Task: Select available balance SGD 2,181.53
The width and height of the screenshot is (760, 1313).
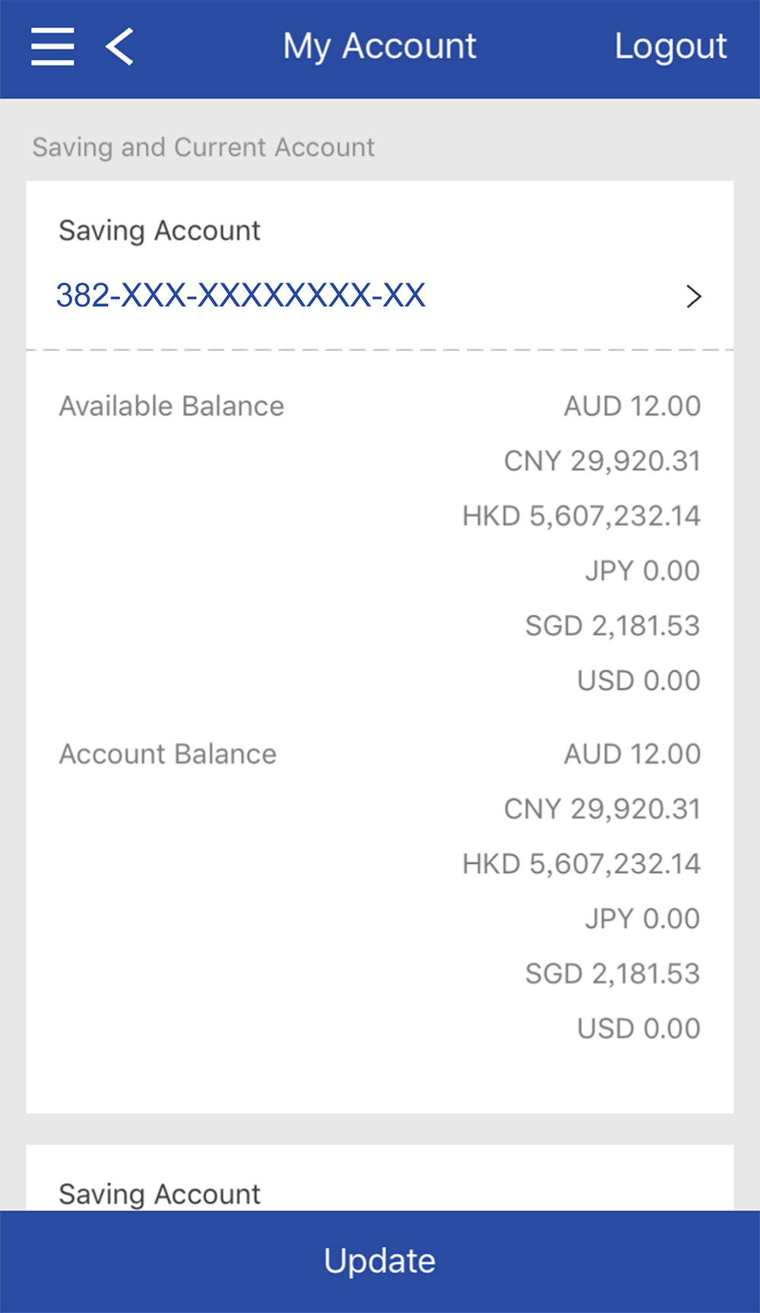Action: (613, 626)
